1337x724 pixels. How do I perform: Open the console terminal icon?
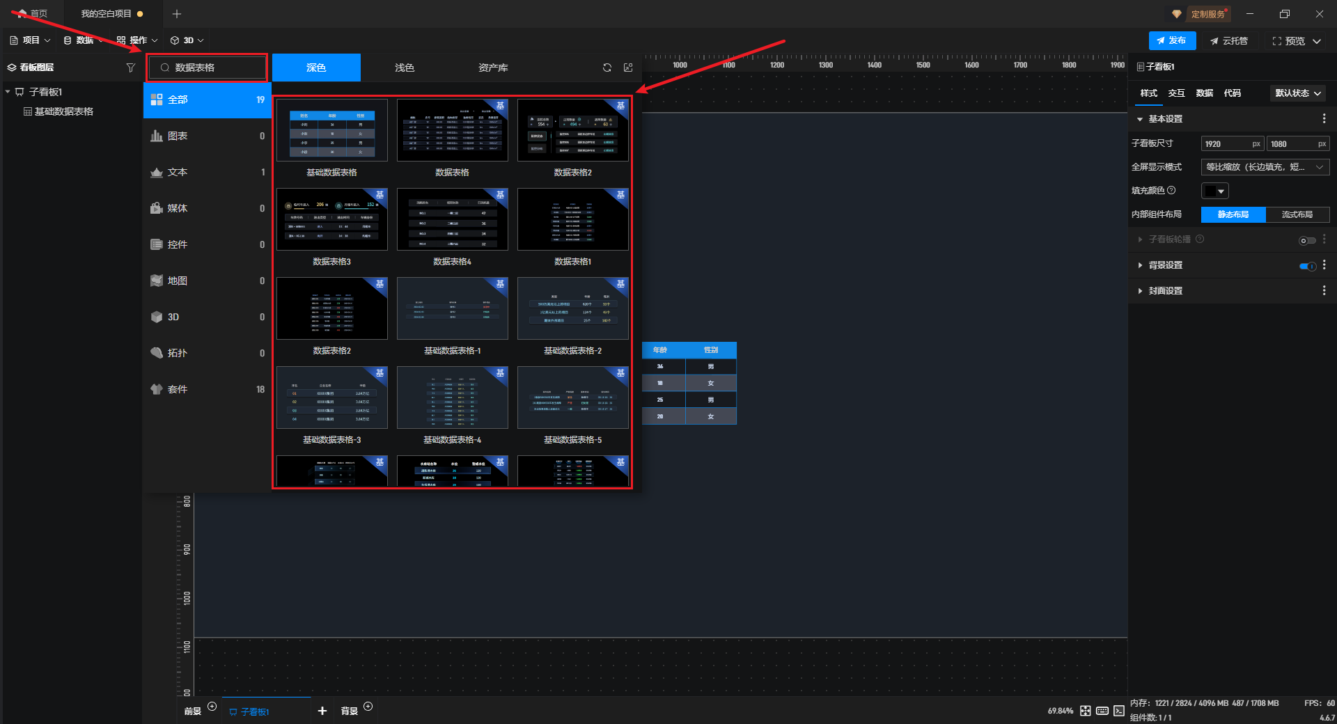click(x=1119, y=711)
